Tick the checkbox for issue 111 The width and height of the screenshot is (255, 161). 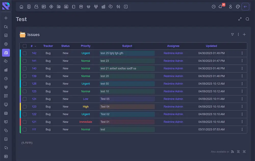(x=24, y=129)
